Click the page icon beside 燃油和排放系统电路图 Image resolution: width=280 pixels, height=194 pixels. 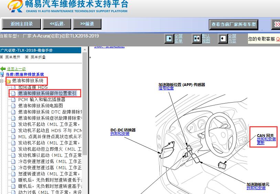click(13, 106)
